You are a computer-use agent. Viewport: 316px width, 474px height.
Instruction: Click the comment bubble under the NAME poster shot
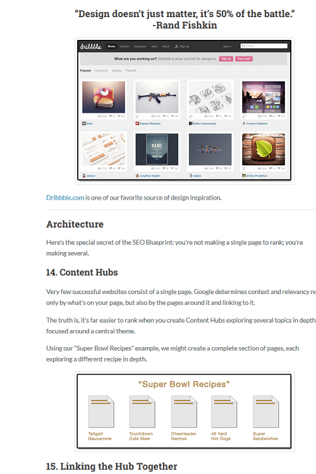click(x=164, y=169)
